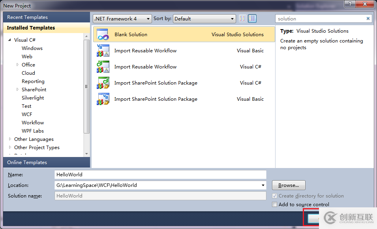
Task: Click the template tree scrollbar down arrow
Action: [x=86, y=154]
